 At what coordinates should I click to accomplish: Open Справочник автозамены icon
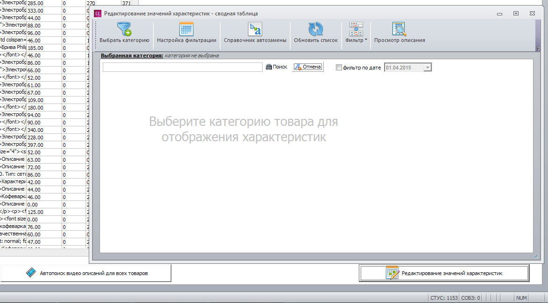click(255, 29)
